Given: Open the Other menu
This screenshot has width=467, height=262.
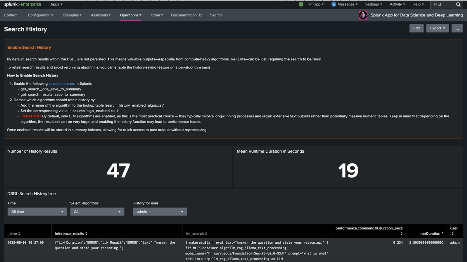Looking at the screenshot, I should [x=157, y=15].
